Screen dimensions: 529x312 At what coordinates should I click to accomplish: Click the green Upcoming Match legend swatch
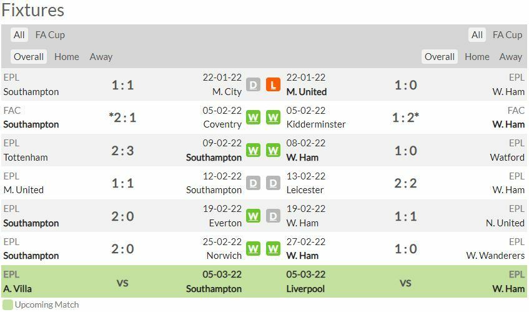[7, 304]
